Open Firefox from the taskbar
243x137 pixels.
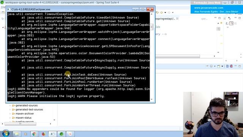click(43, 134)
